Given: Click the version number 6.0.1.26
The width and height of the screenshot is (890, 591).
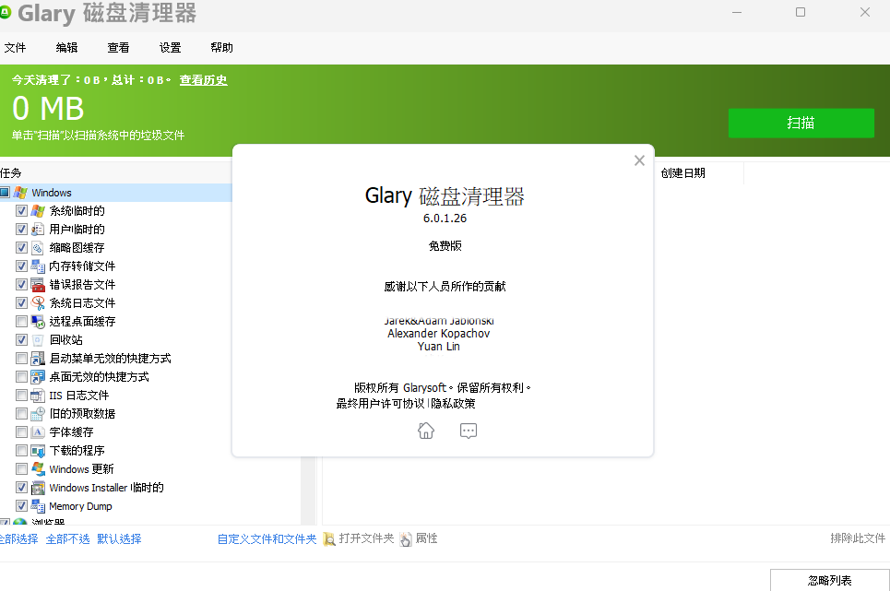Looking at the screenshot, I should (x=445, y=219).
